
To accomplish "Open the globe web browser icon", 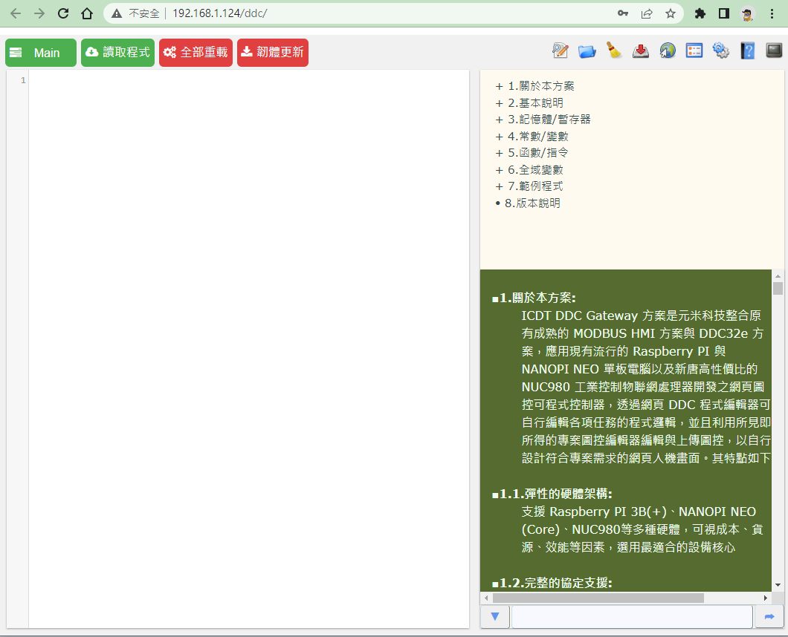I will (x=667, y=51).
